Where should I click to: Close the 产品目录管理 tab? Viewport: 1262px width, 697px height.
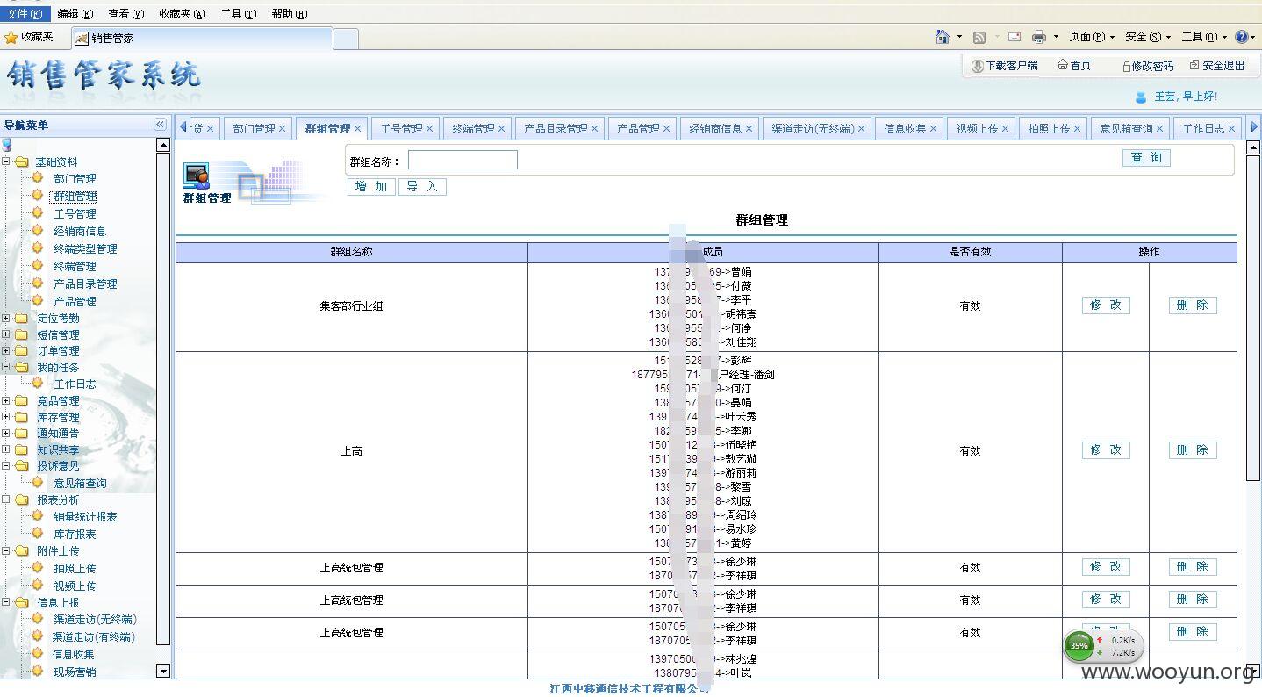tap(594, 129)
